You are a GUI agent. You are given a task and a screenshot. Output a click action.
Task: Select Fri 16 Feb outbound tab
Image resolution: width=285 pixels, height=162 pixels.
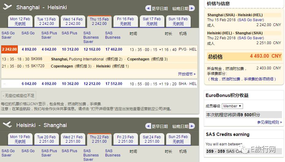pos(125,21)
